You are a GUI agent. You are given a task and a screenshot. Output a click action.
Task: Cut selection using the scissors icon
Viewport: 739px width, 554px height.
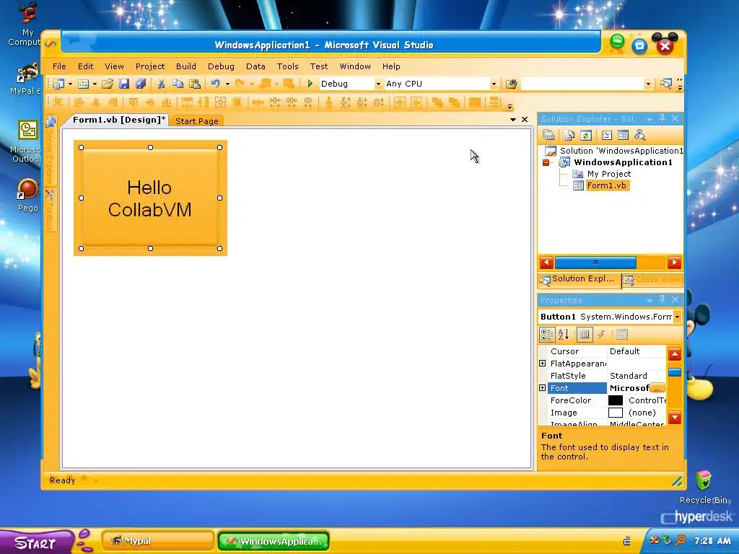tap(161, 84)
